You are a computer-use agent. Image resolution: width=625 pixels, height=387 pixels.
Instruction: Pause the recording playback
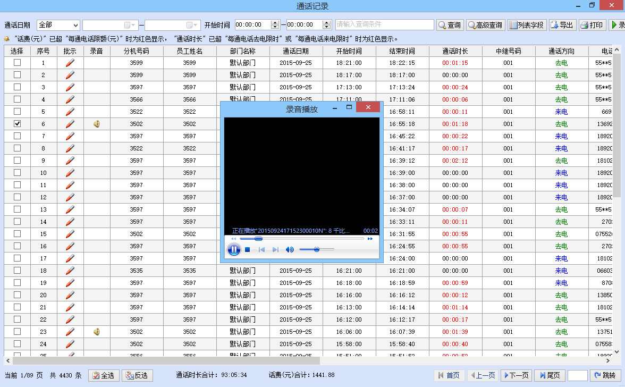point(234,249)
